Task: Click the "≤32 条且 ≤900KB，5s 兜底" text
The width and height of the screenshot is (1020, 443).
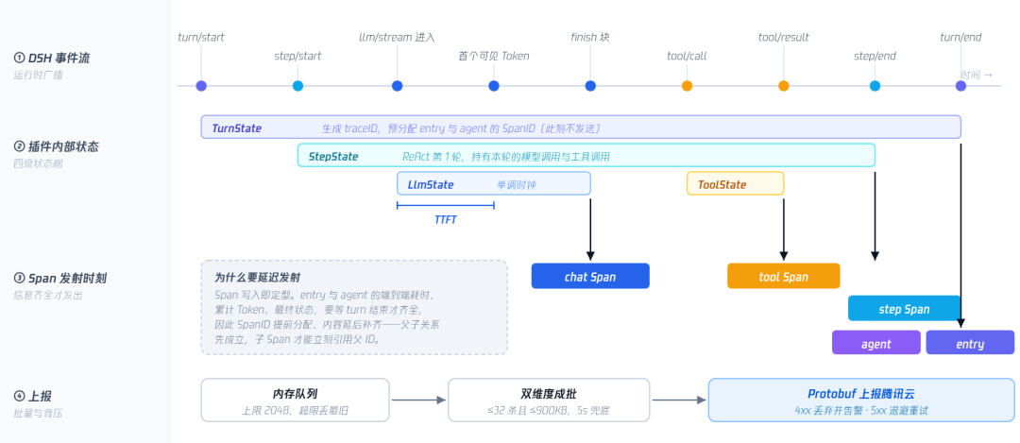Action: [x=549, y=411]
